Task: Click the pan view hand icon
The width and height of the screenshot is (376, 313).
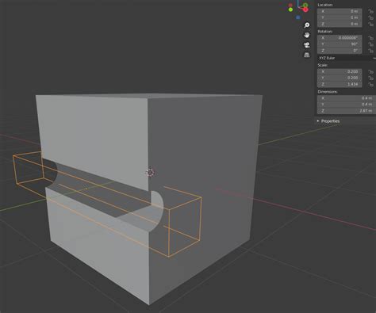Action: [307, 35]
